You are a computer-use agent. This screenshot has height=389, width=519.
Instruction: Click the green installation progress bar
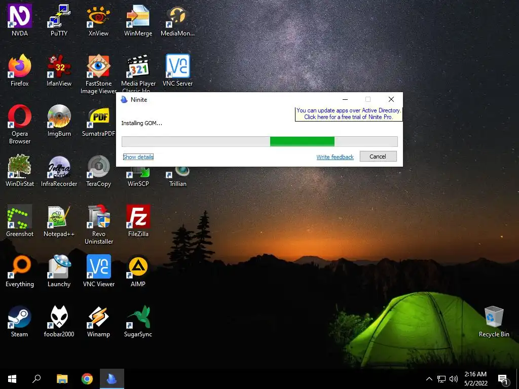(259, 142)
